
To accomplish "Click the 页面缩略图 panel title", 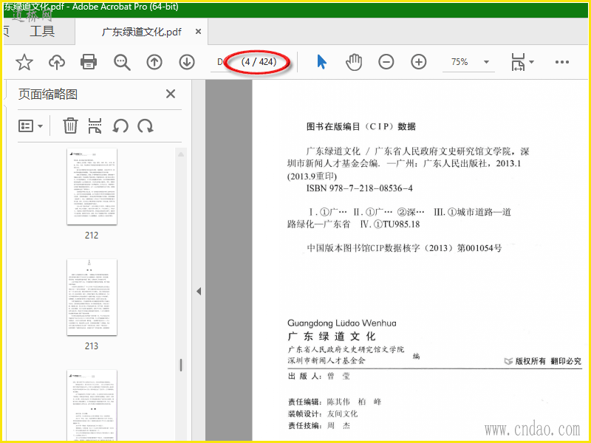I will pyautogui.click(x=48, y=95).
